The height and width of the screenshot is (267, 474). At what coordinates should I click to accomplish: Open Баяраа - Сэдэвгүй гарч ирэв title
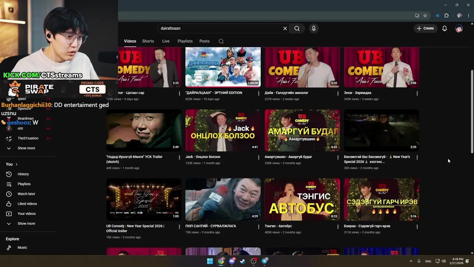367,226
